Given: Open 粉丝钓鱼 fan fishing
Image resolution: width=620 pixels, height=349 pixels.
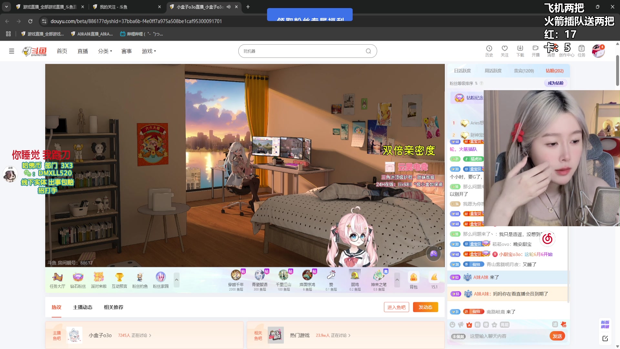Looking at the screenshot, I should point(140,280).
